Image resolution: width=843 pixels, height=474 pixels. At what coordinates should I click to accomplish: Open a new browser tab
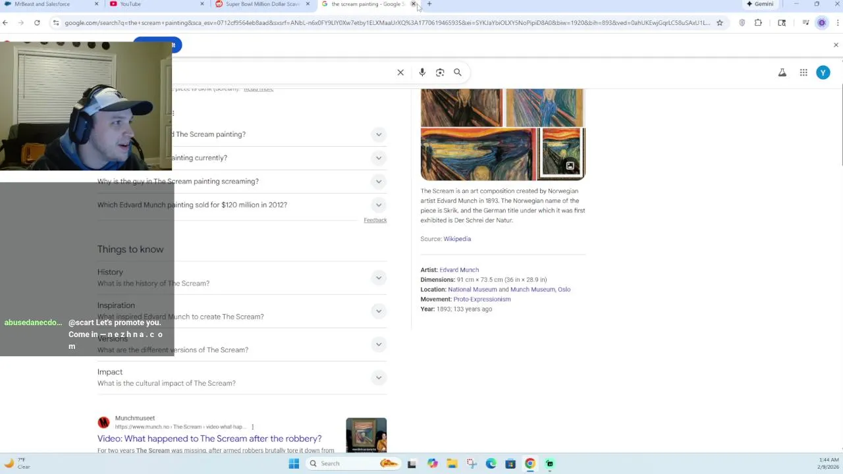429,4
